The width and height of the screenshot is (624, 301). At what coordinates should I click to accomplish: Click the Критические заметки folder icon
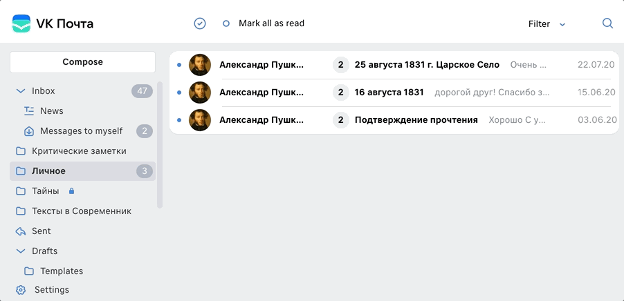[20, 151]
